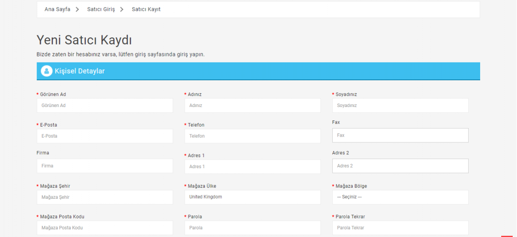517x237 pixels.
Task: Select the Satıcı Kayıt breadcrumb
Action: coord(146,9)
